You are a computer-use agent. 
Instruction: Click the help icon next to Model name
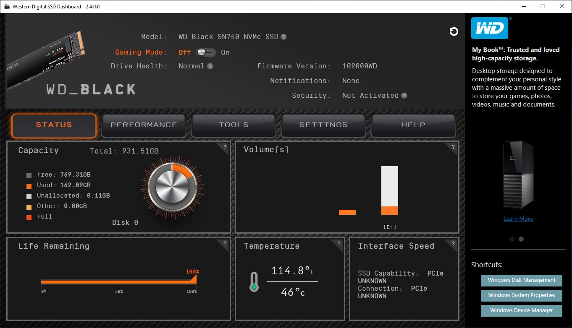tap(283, 37)
